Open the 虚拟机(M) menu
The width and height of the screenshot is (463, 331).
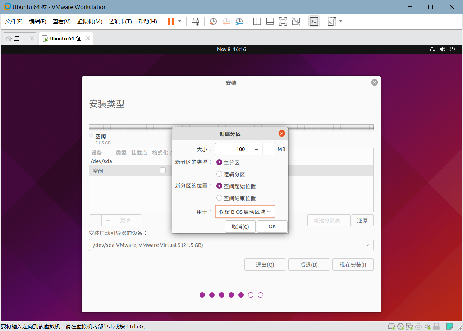pyautogui.click(x=90, y=22)
